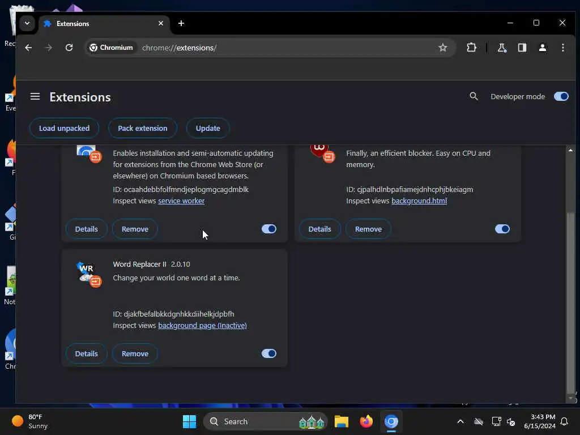Click the ID cjpalhdlnbpafiamejdnhcphjbkeiagm text
This screenshot has height=435, width=580.
pos(410,189)
